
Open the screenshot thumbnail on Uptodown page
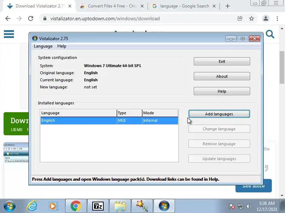click(x=16, y=153)
